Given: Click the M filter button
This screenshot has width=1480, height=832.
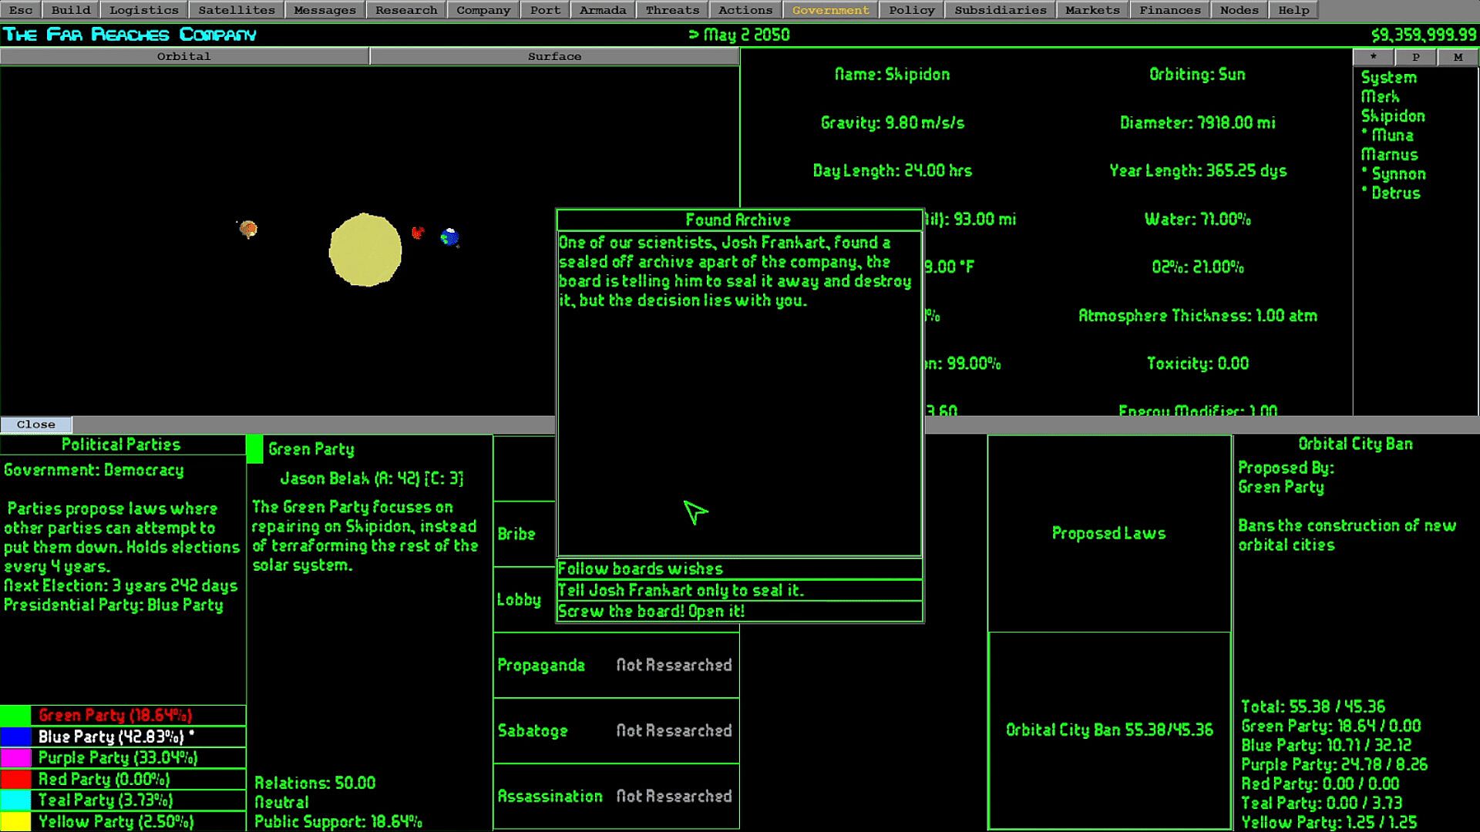Looking at the screenshot, I should click(1458, 57).
